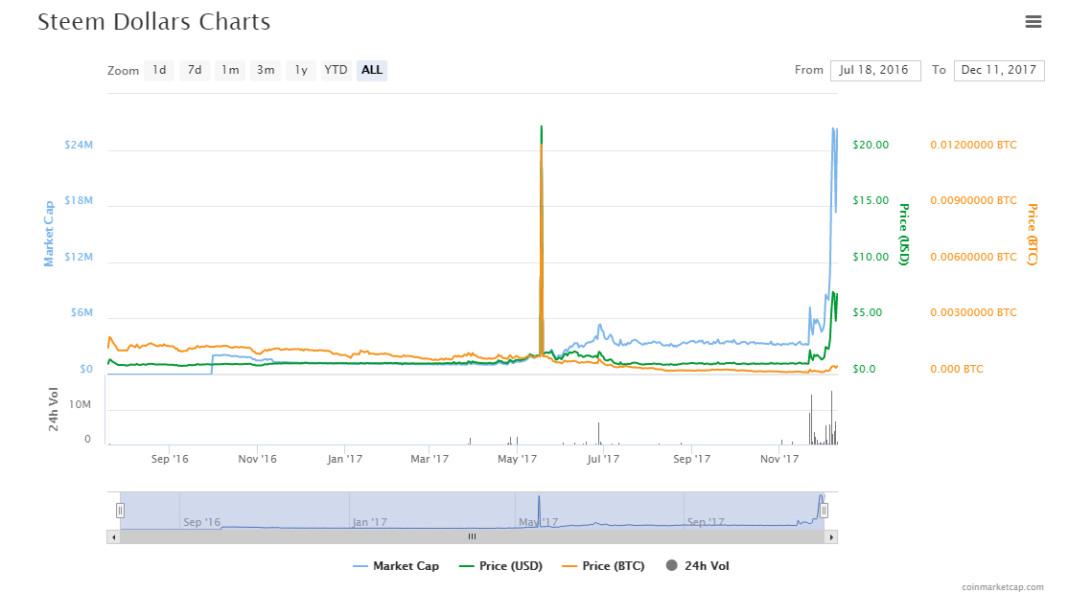Click the navigator scrollbar right arrow
Image resolution: width=1092 pixels, height=592 pixels.
pyautogui.click(x=831, y=537)
